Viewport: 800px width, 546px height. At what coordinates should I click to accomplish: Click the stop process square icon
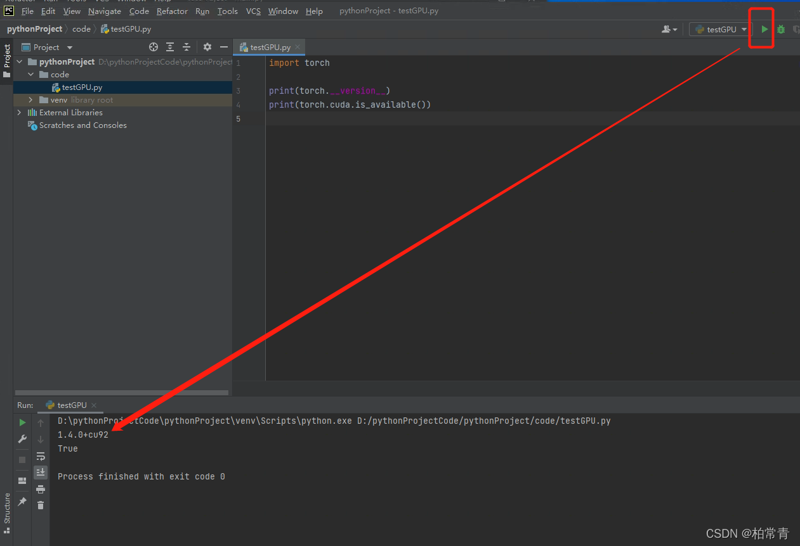tap(22, 460)
